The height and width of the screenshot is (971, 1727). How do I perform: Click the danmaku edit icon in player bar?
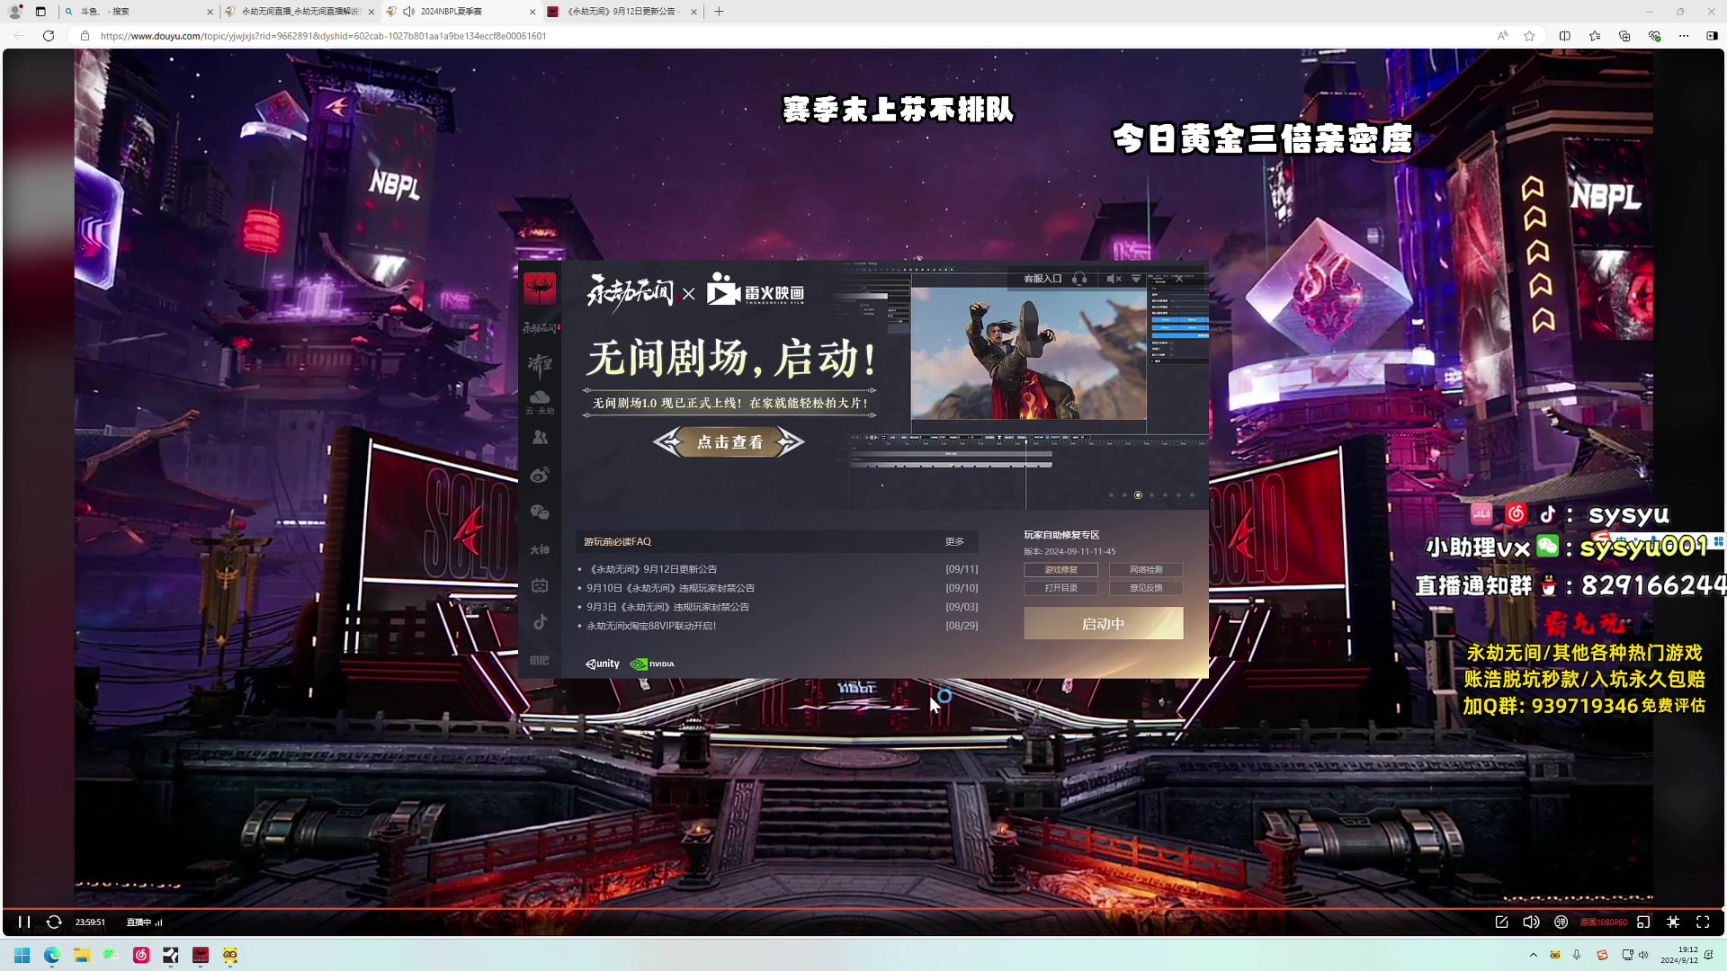pyautogui.click(x=1501, y=922)
